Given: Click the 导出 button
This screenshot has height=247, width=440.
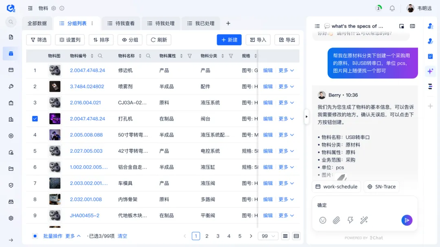Looking at the screenshot, I should pyautogui.click(x=287, y=40).
